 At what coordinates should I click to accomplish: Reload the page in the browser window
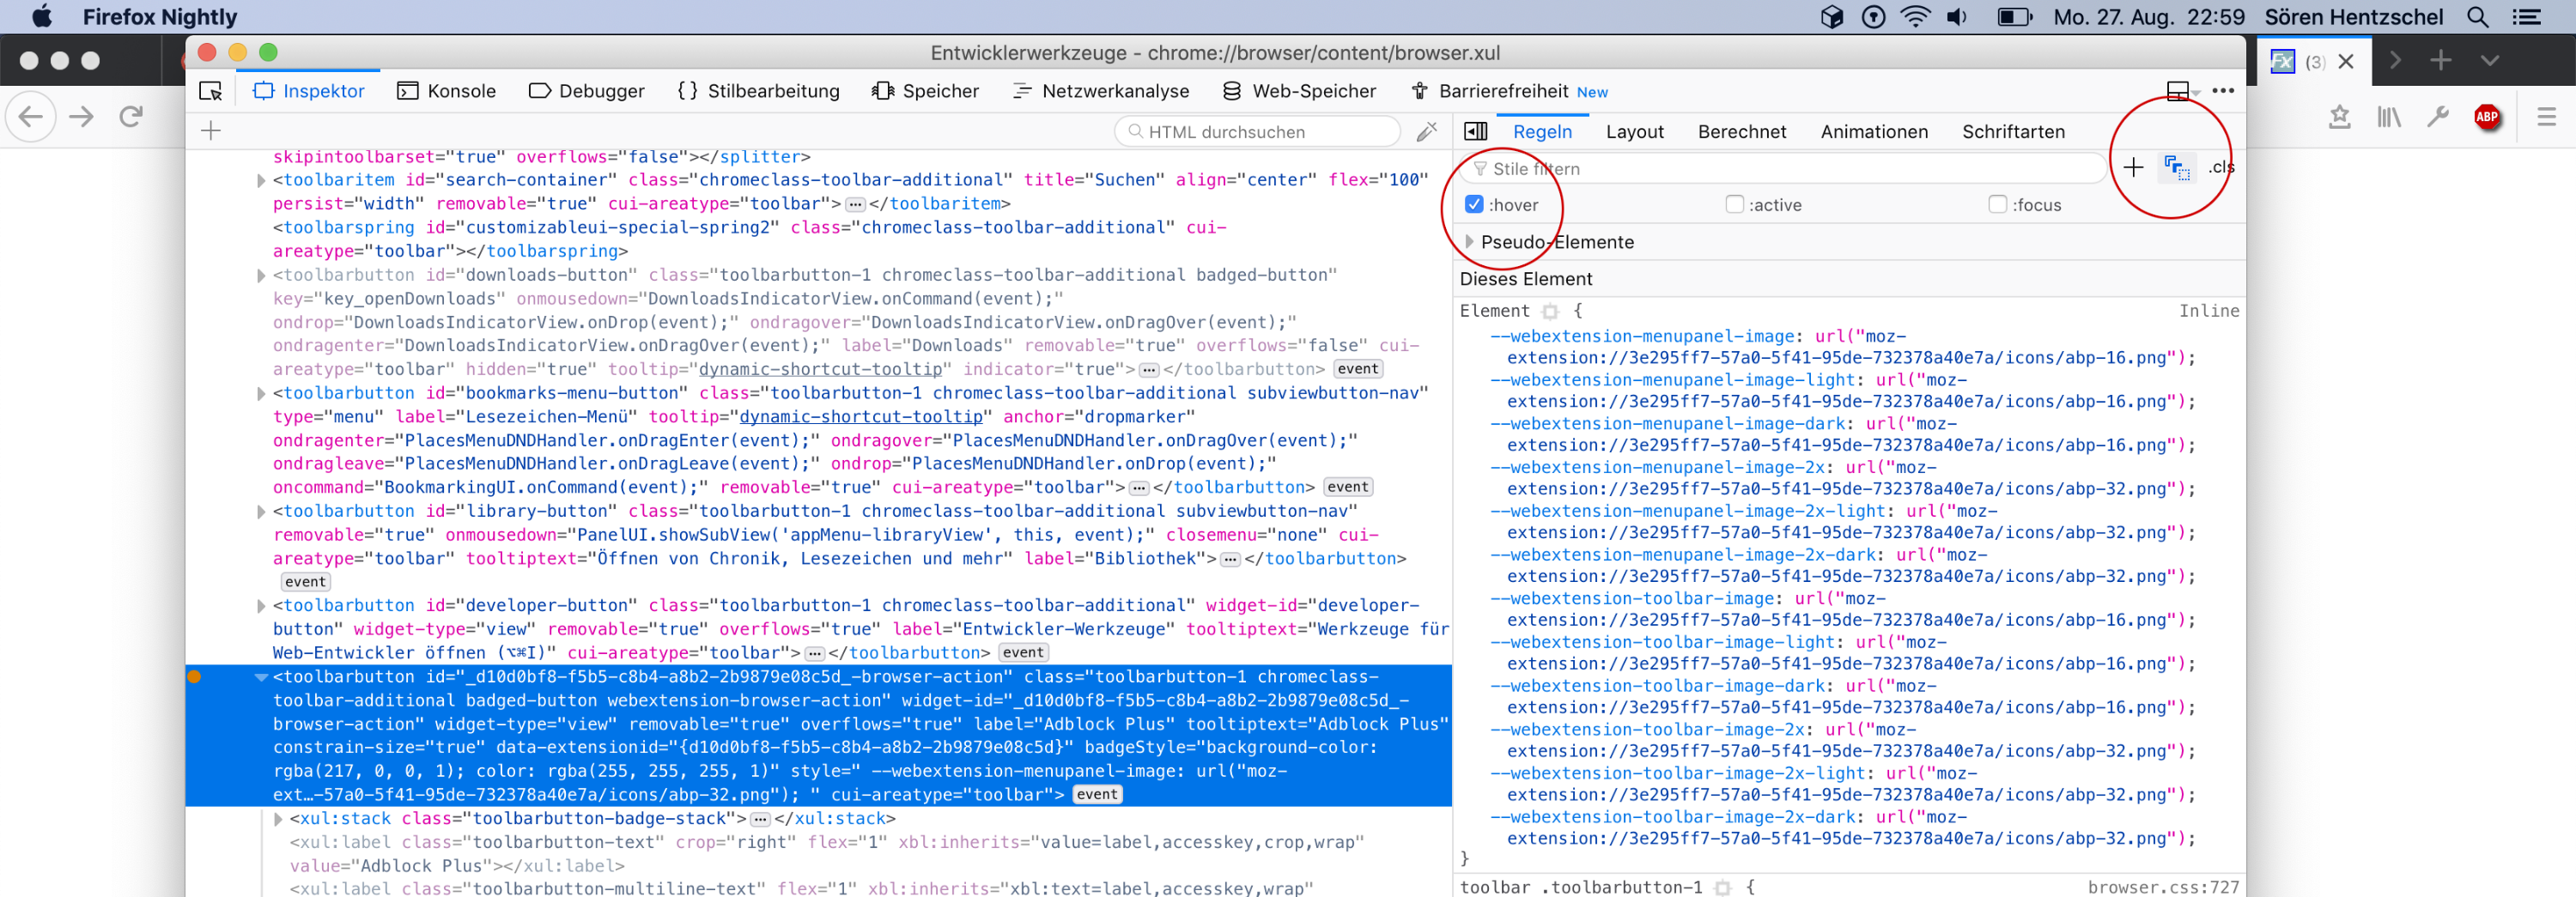point(131,117)
